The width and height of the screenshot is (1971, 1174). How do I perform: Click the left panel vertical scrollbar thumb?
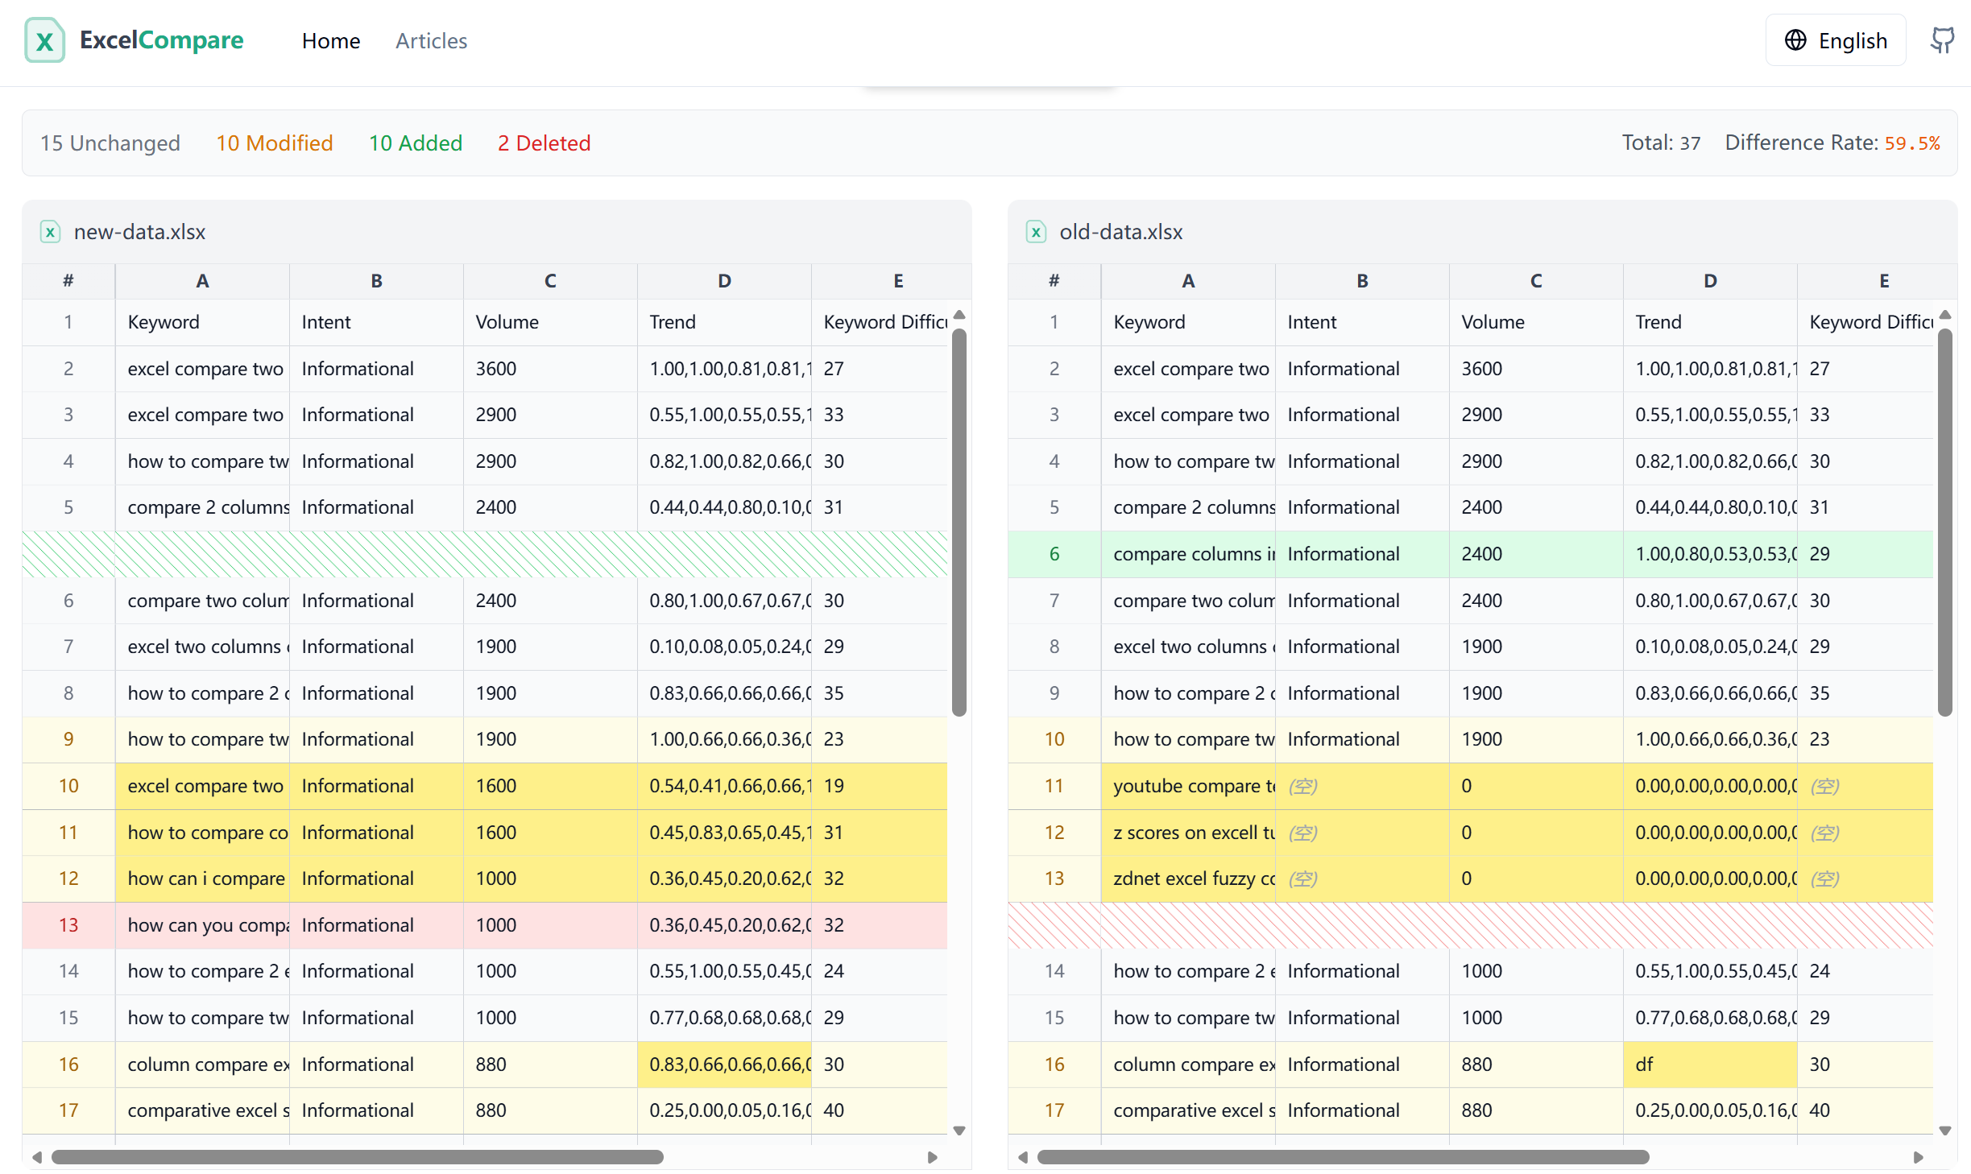pyautogui.click(x=959, y=522)
